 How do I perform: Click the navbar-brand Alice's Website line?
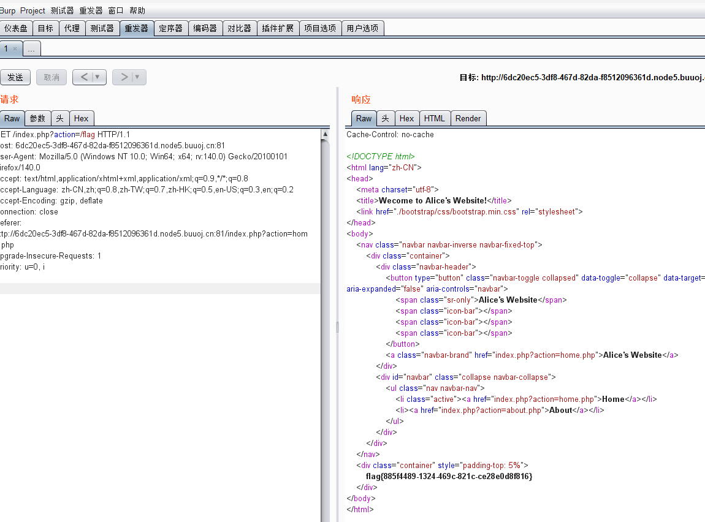point(532,355)
